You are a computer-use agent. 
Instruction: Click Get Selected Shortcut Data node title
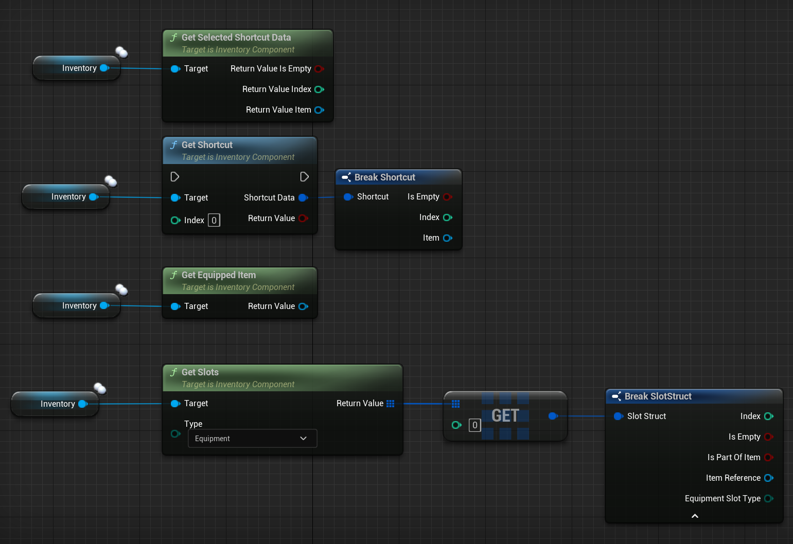[x=236, y=38]
